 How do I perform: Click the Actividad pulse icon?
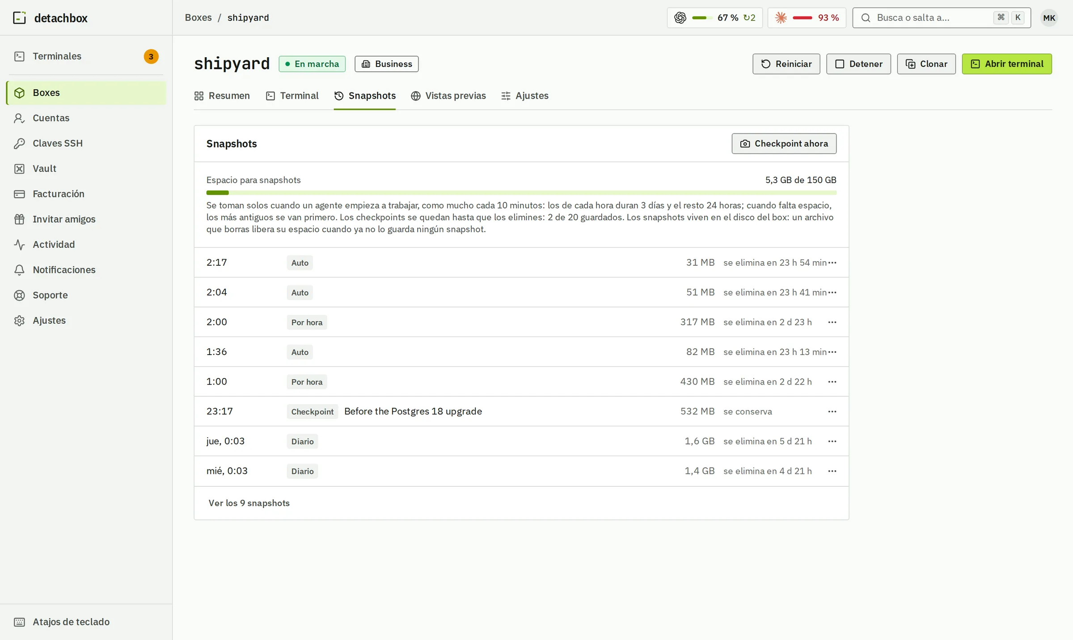[19, 245]
